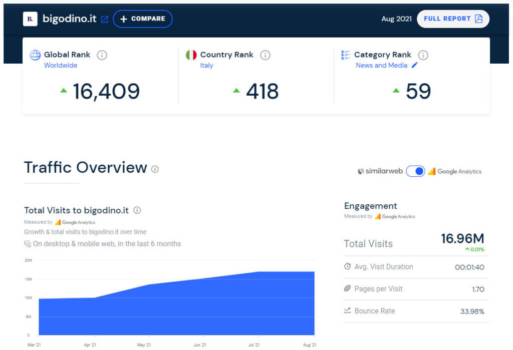Click Google Analytics badge under Engagement
Viewport: 513px width, 350px height.
(x=395, y=216)
